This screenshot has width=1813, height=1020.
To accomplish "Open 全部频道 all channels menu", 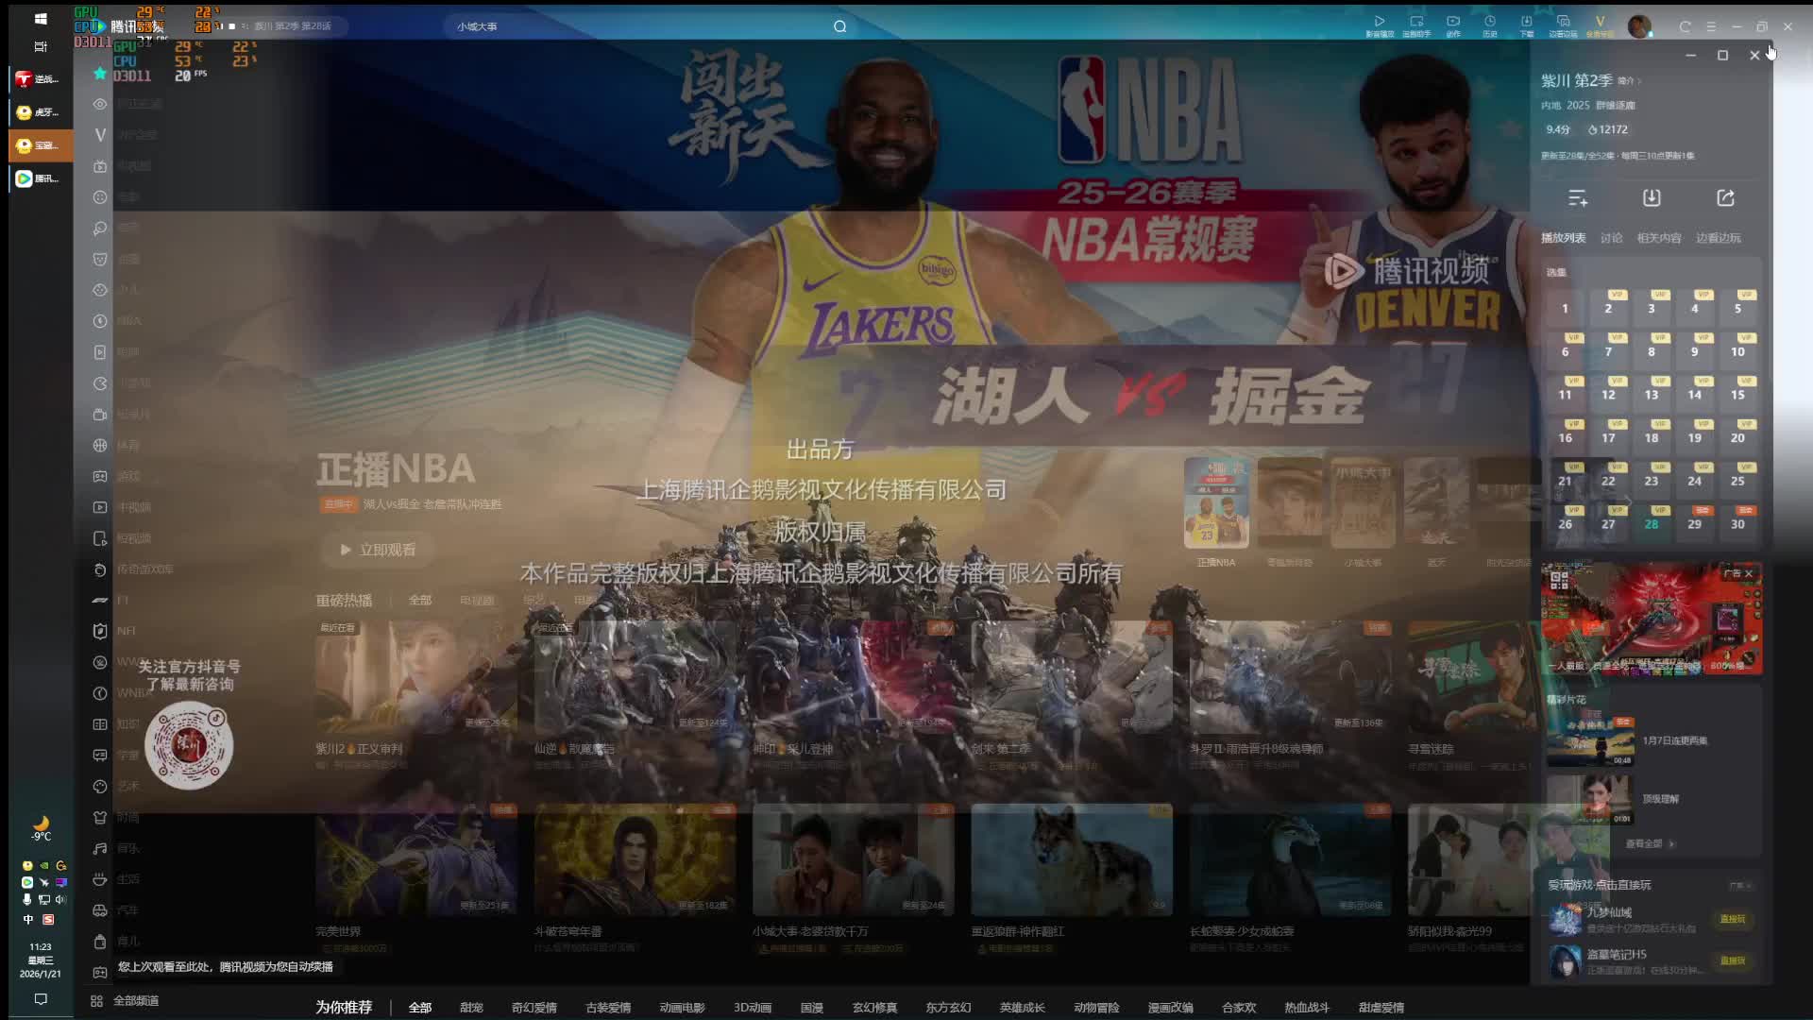I will (126, 1001).
